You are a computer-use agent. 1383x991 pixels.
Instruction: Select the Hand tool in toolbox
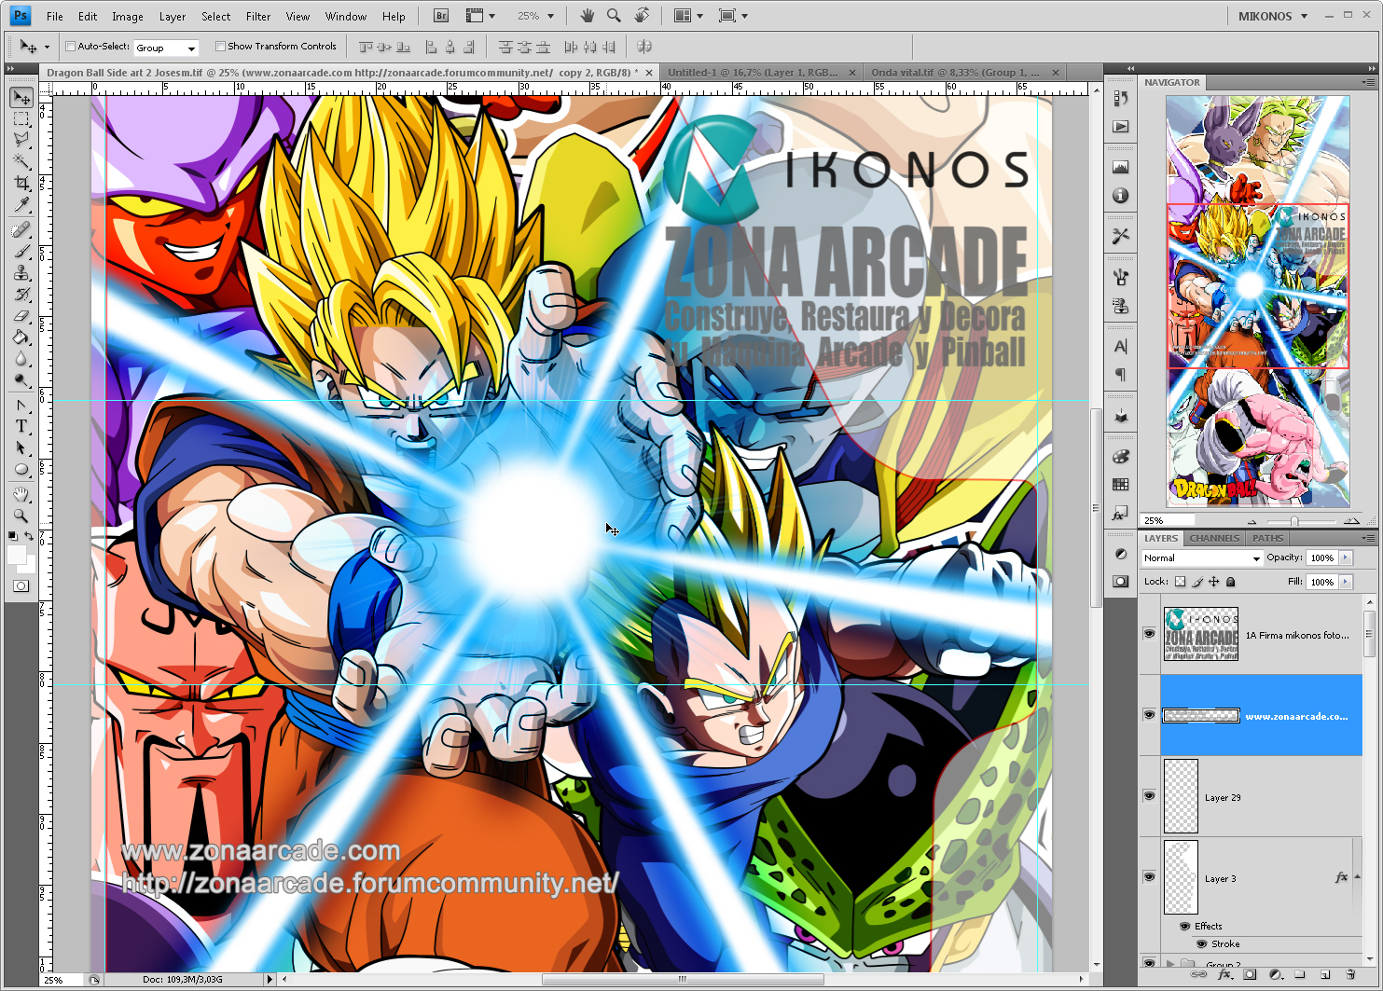click(x=21, y=494)
